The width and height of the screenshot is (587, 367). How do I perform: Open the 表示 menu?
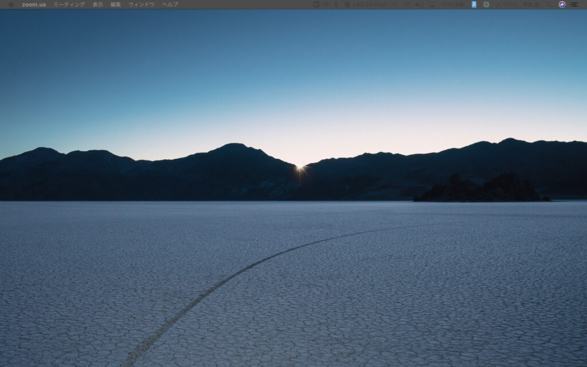(x=98, y=5)
